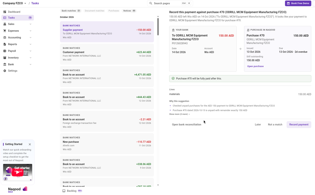This screenshot has width=315, height=195.
Task: Click the calendar icon on Book Free Demo
Action: (288, 3)
